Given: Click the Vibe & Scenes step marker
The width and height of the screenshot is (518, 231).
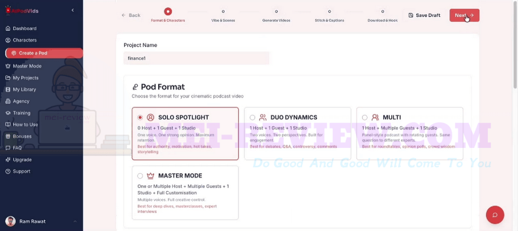Looking at the screenshot, I should [223, 11].
